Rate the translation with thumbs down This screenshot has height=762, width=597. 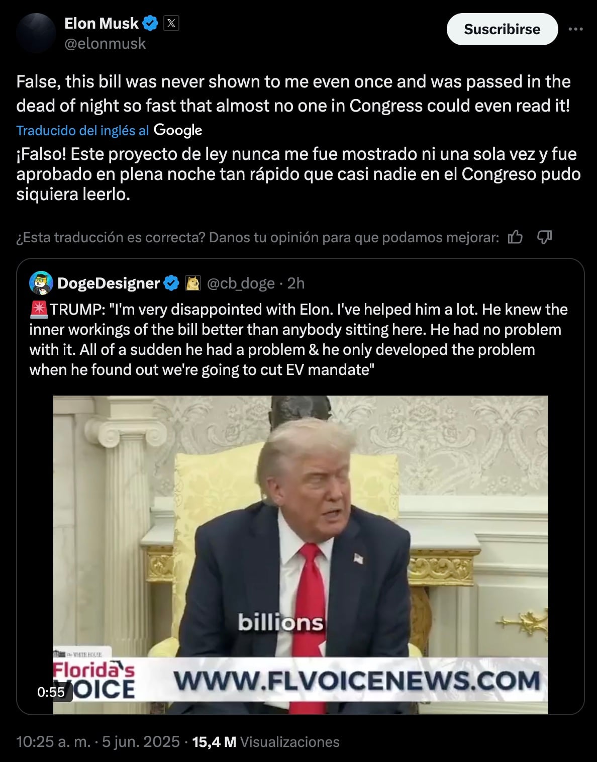(545, 237)
